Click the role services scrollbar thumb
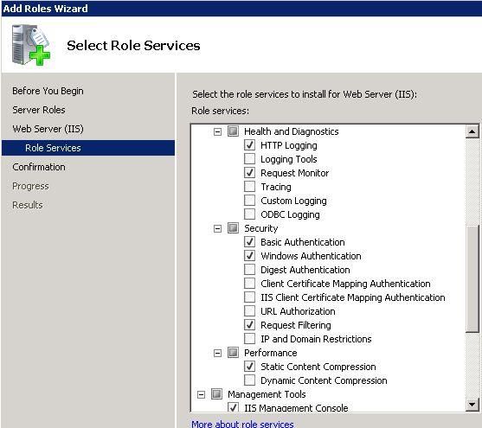 coord(472,278)
